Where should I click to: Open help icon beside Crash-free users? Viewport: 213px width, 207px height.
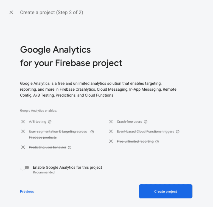point(146,122)
